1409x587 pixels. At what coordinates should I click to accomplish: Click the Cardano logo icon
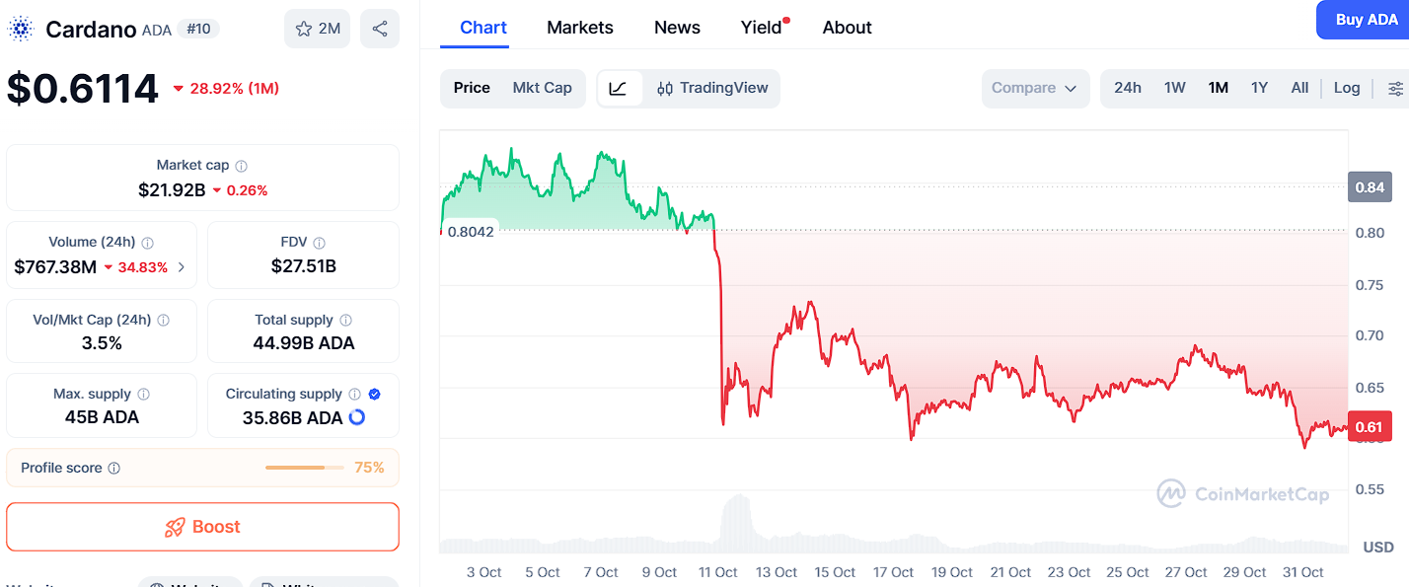(21, 29)
